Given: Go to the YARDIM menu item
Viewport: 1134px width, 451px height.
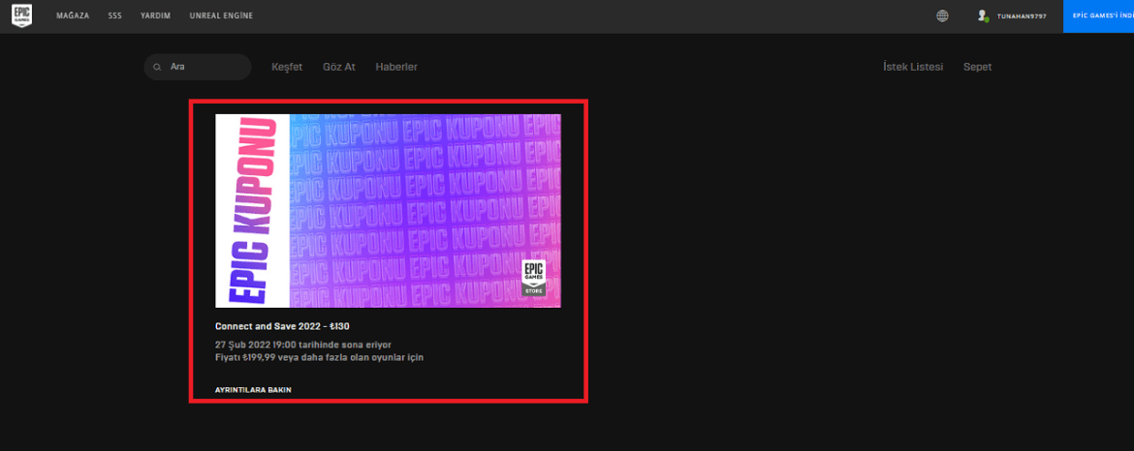Looking at the screenshot, I should (x=155, y=16).
